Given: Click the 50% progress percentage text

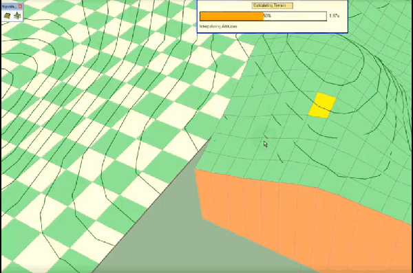Looking at the screenshot, I should (x=267, y=16).
